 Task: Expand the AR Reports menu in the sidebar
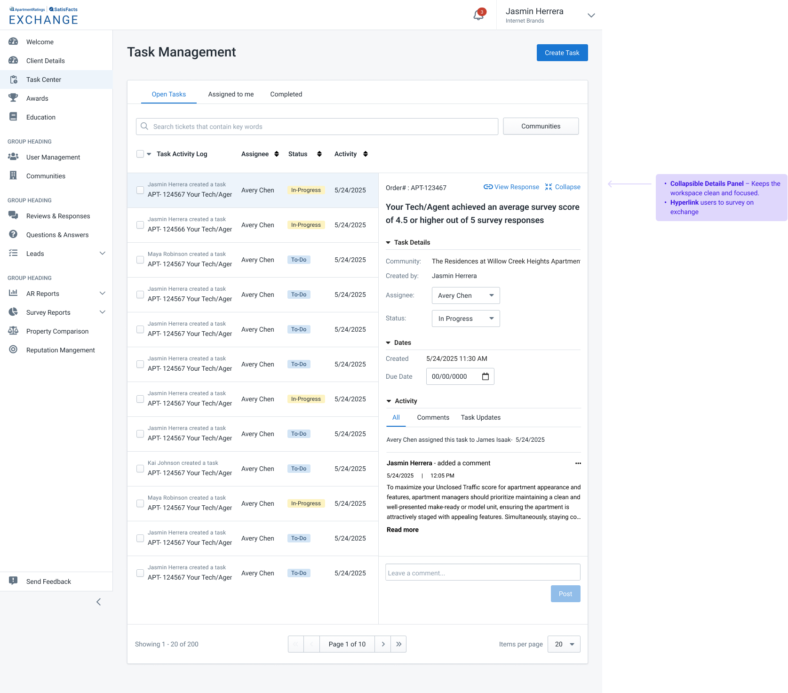click(103, 294)
